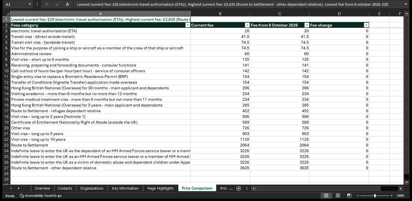
Task: Select October 2026 fee value 589
Action: (x=280, y=122)
